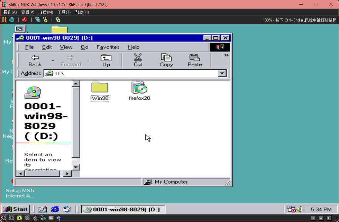
Task: Open the View menu in Explorer
Action: 66,47
